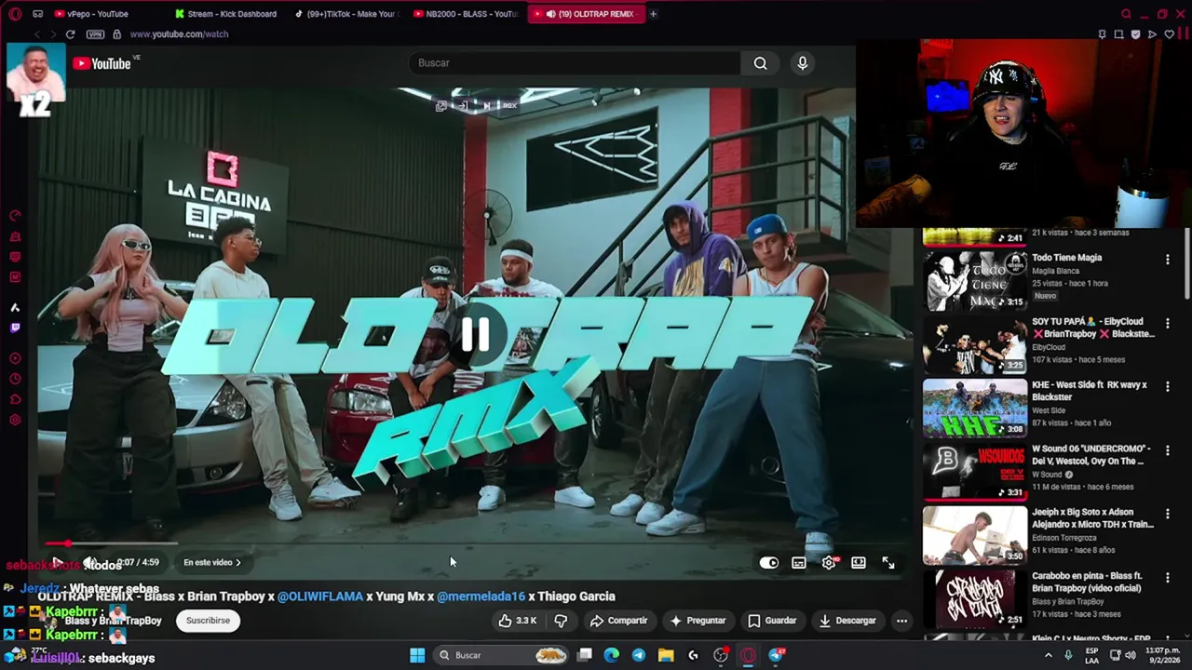Open options menu for SOY TU PAPÁ video
Viewport: 1192px width, 670px height.
coord(1167,324)
